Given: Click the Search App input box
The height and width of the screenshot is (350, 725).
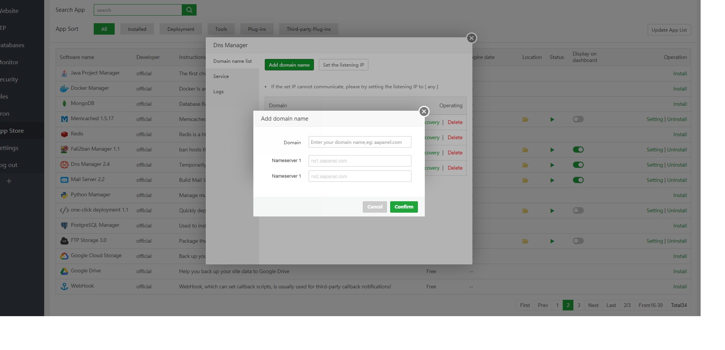Looking at the screenshot, I should pos(138,10).
